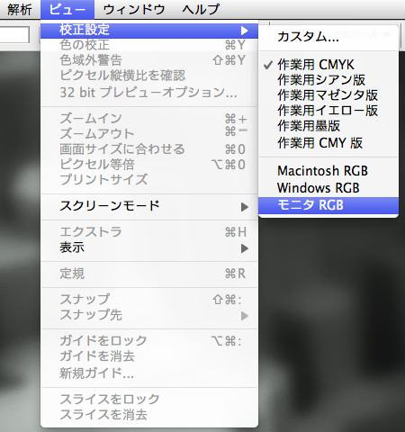Choose 作業用マゼンタ版
Image resolution: width=405 pixels, height=432 pixels.
coord(328,95)
